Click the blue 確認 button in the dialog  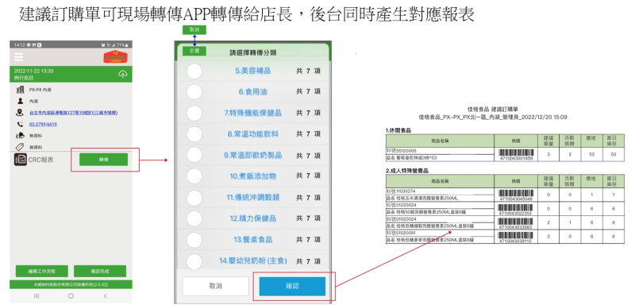(292, 287)
